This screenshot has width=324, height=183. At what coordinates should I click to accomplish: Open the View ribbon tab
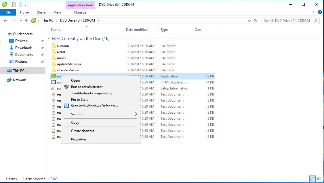pos(57,12)
